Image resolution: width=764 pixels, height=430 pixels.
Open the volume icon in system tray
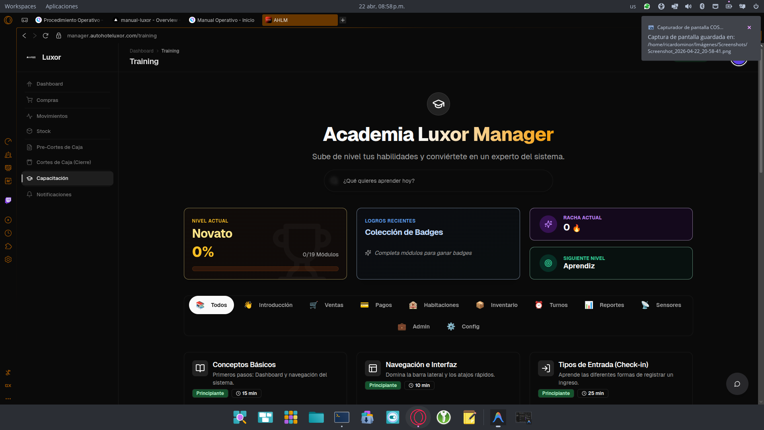pos(688,6)
